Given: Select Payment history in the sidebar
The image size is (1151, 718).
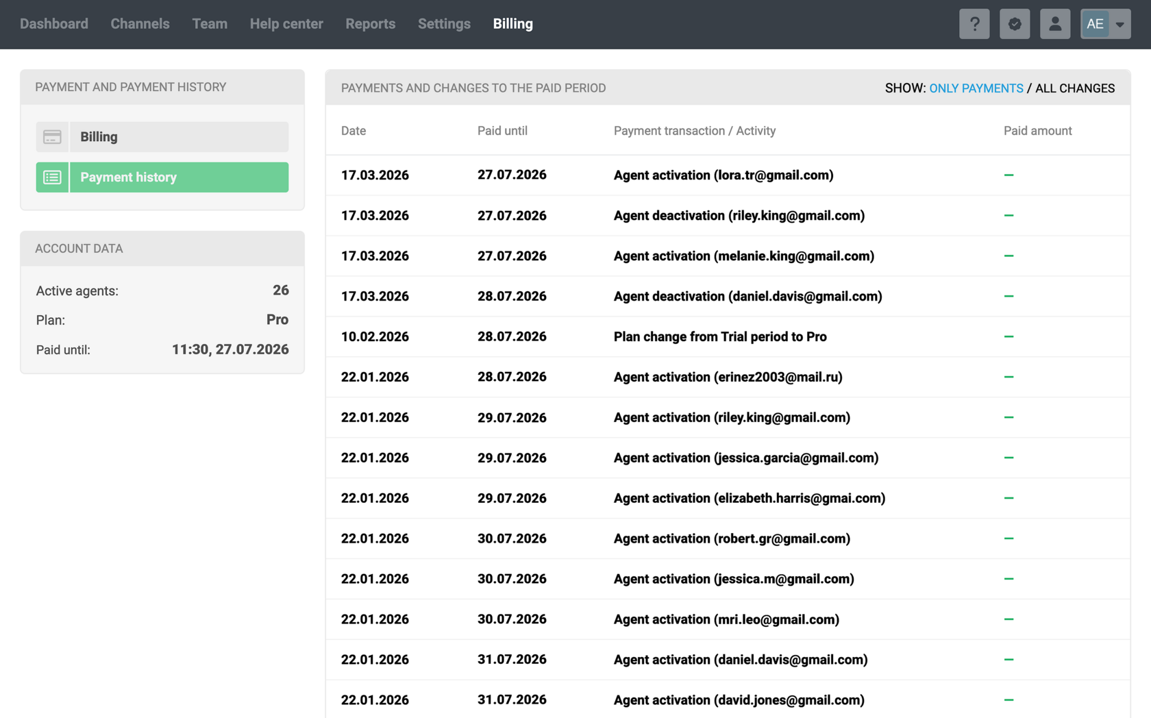Looking at the screenshot, I should 178,177.
